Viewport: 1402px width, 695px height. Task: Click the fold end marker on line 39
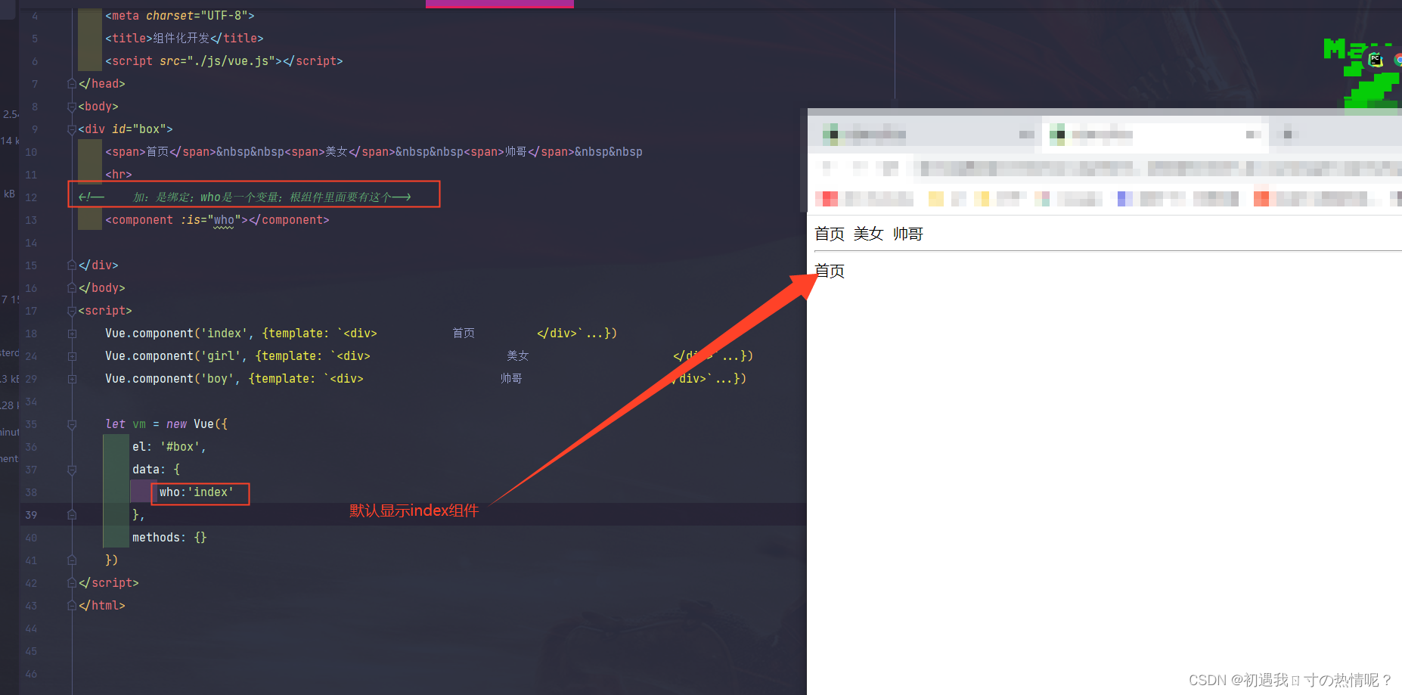72,515
